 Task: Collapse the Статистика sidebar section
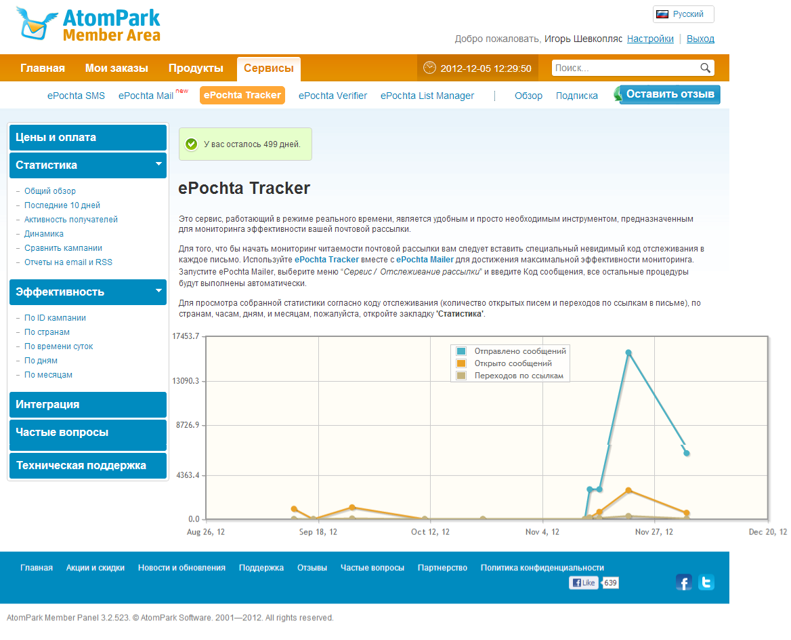click(158, 164)
